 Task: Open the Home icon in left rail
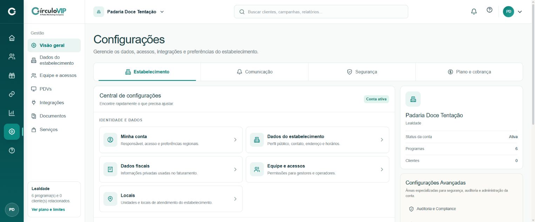click(12, 38)
